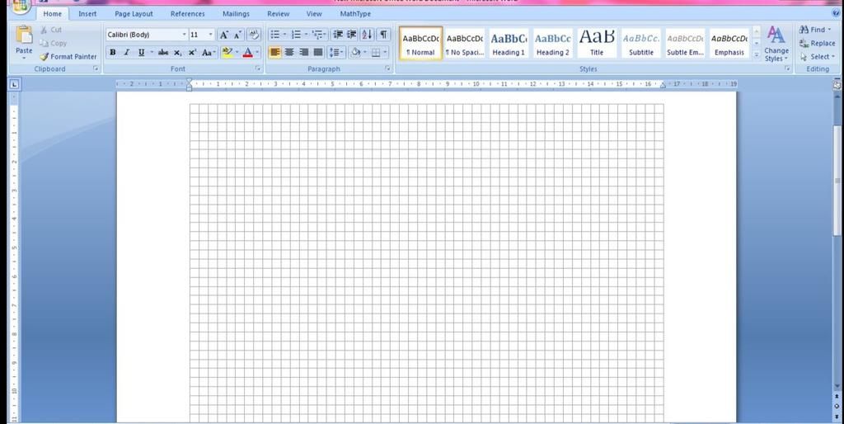Apply the Subtle Emphasis style
Screen dimensions: 844x424
tap(685, 43)
